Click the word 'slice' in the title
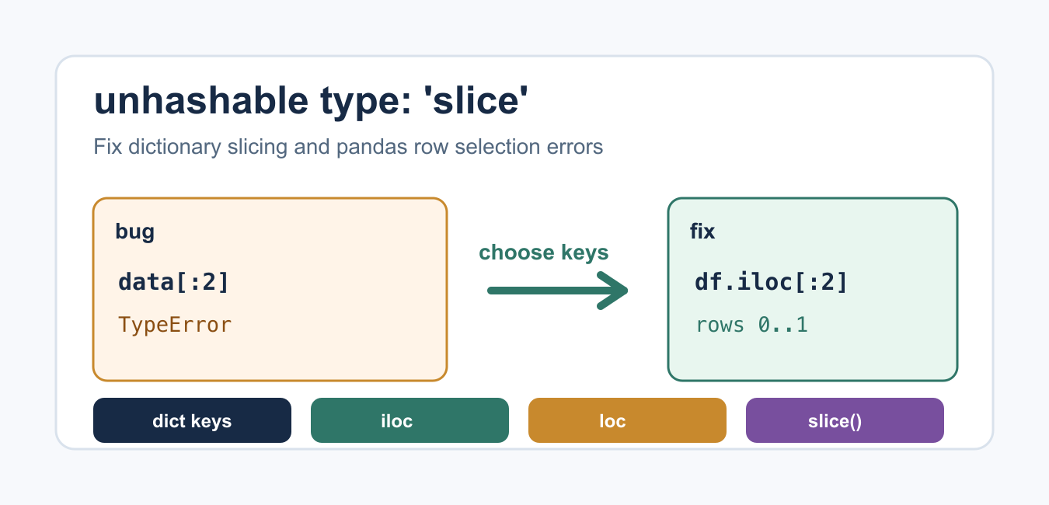1049x505 pixels. [x=475, y=102]
